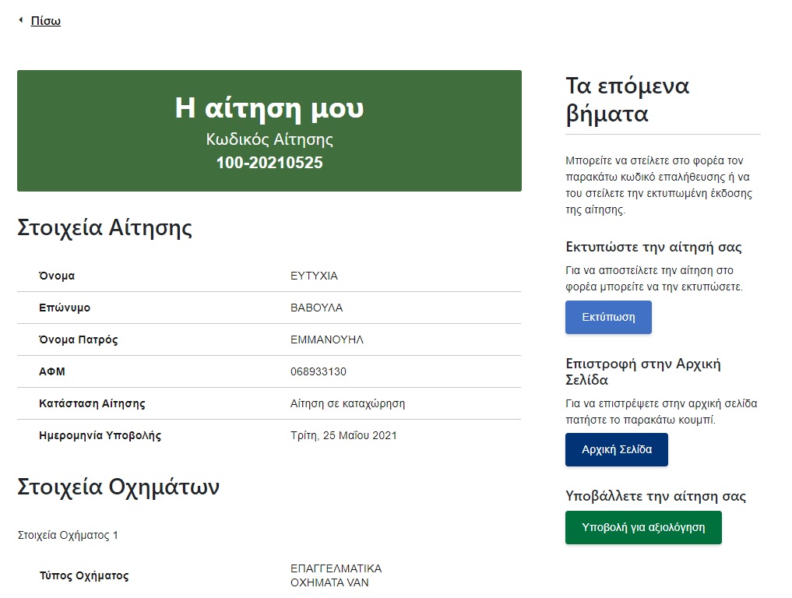Click the application code 100-20210525
792x598 pixels.
(269, 163)
